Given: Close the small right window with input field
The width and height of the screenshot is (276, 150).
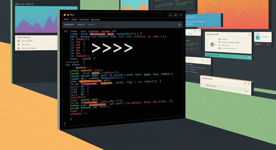Looking at the screenshot, I should point(208,61).
